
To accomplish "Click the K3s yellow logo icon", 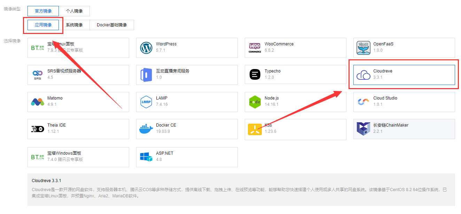I will (x=255, y=129).
